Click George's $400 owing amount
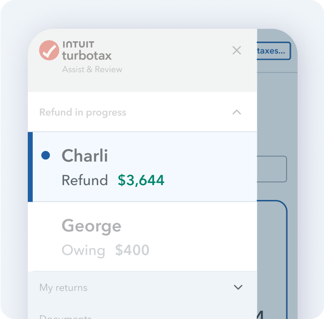 point(132,250)
